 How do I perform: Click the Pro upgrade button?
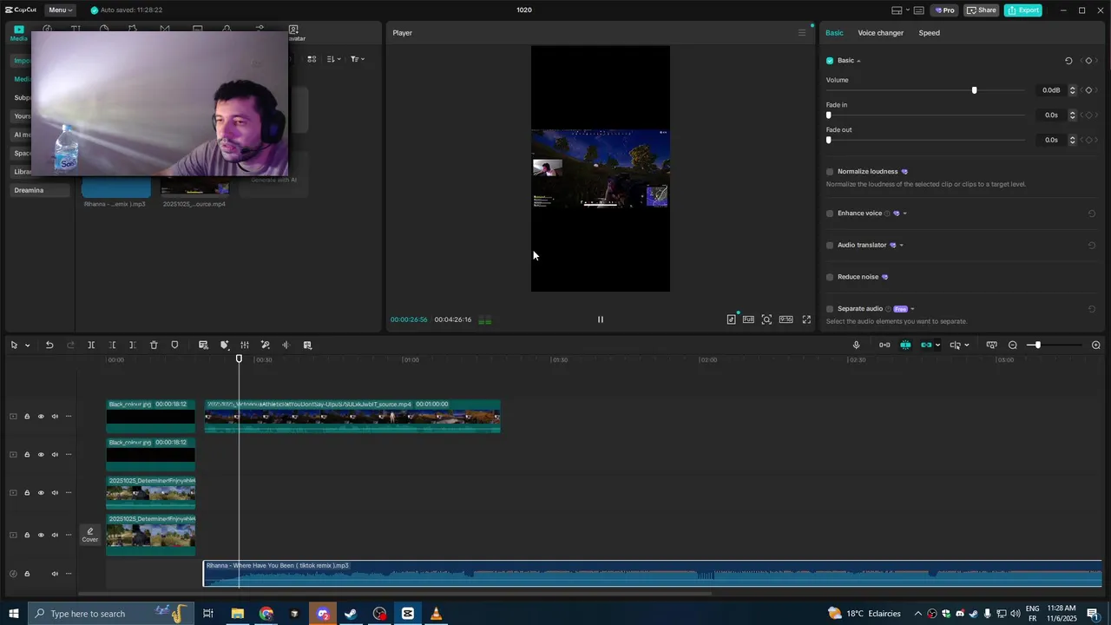(944, 10)
